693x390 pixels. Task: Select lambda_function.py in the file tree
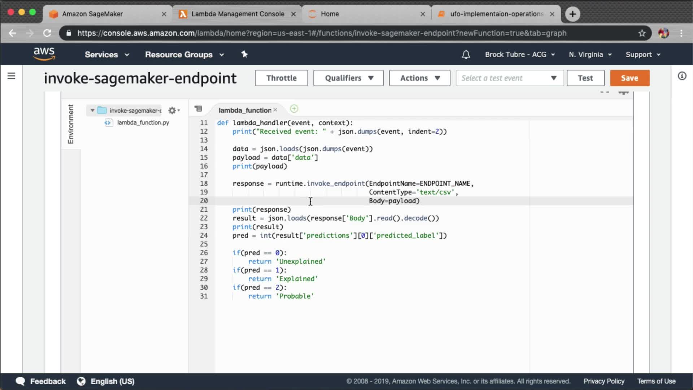(143, 122)
